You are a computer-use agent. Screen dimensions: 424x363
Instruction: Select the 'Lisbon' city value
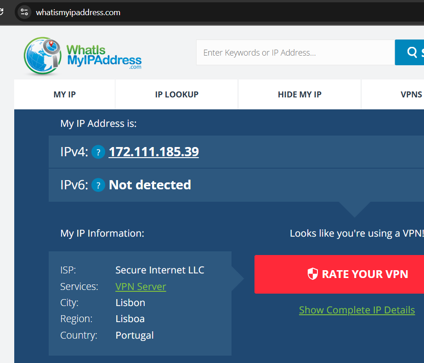click(130, 303)
